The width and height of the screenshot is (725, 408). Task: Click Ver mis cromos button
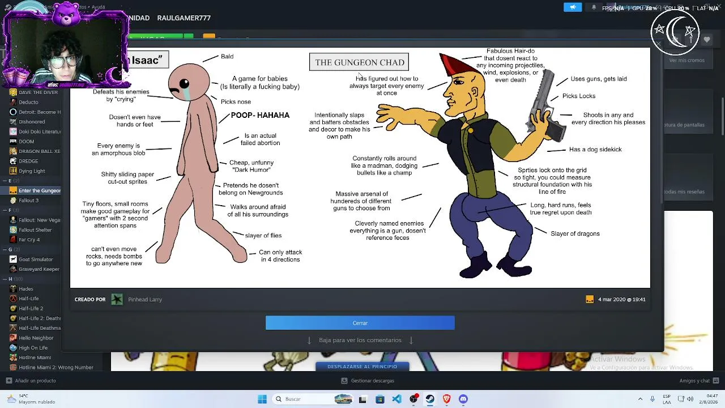[686, 60]
